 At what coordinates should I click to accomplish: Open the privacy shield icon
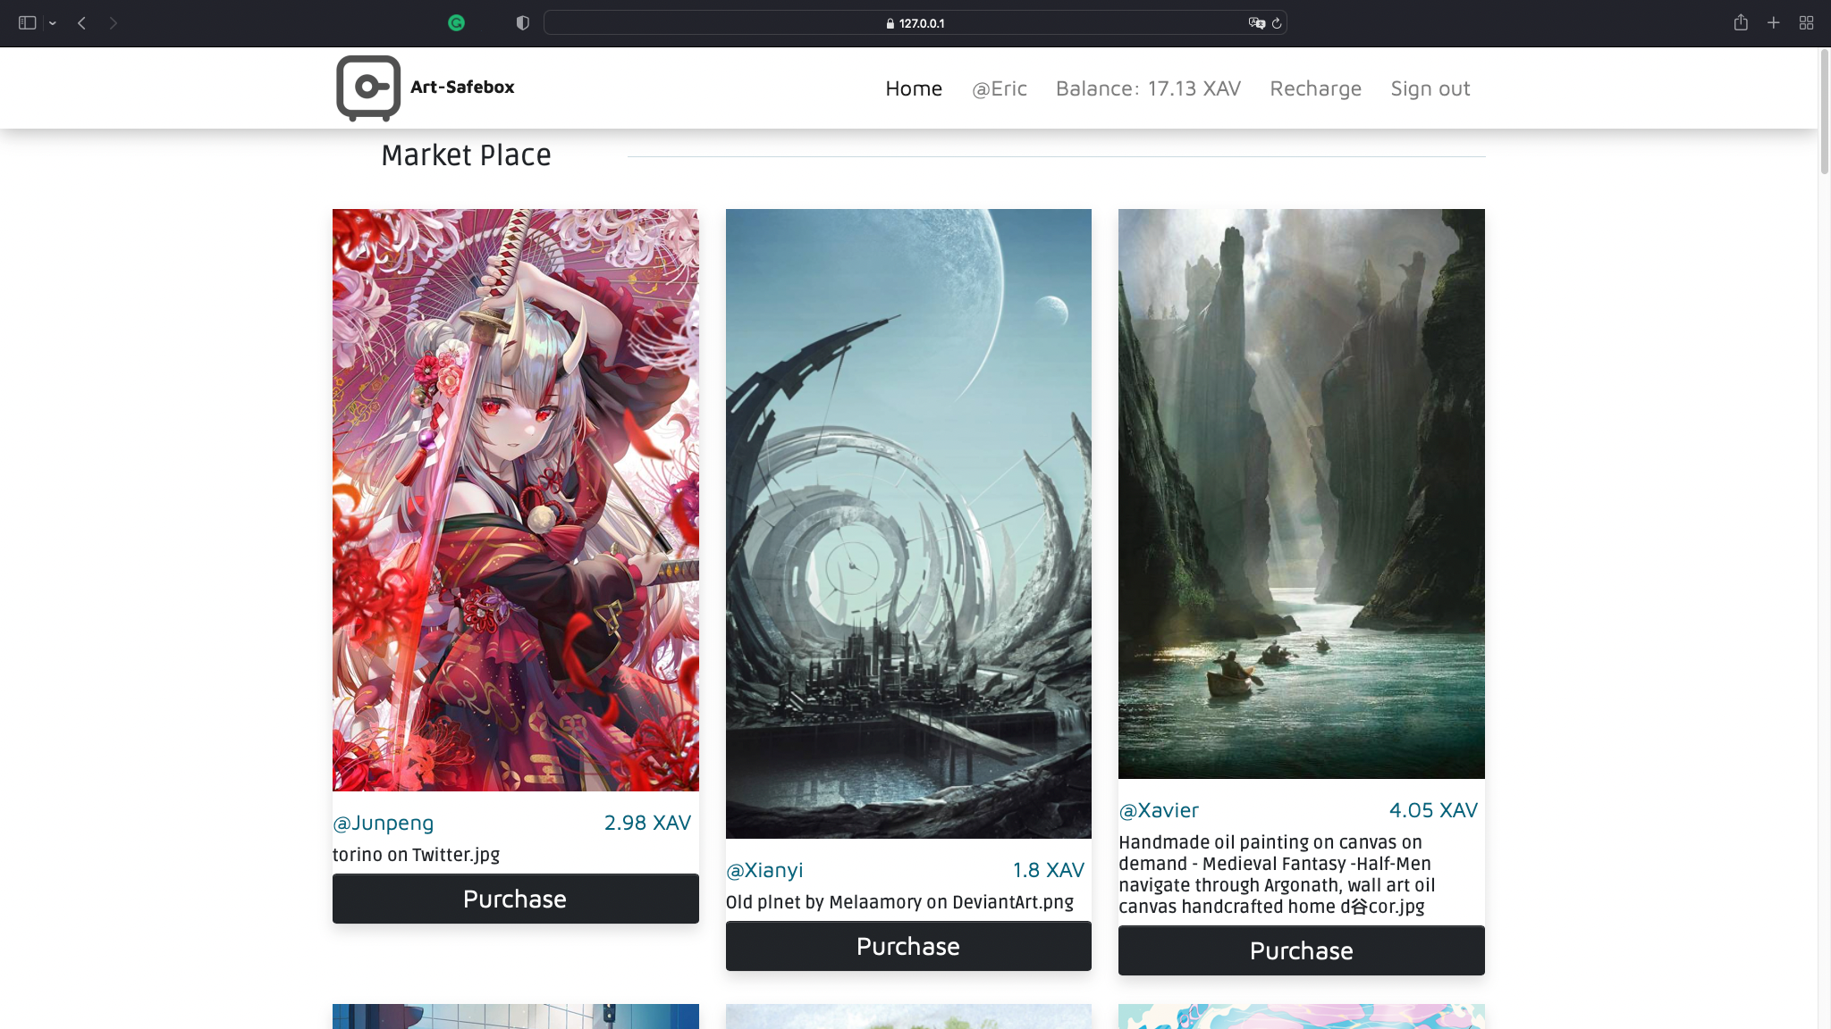(523, 23)
